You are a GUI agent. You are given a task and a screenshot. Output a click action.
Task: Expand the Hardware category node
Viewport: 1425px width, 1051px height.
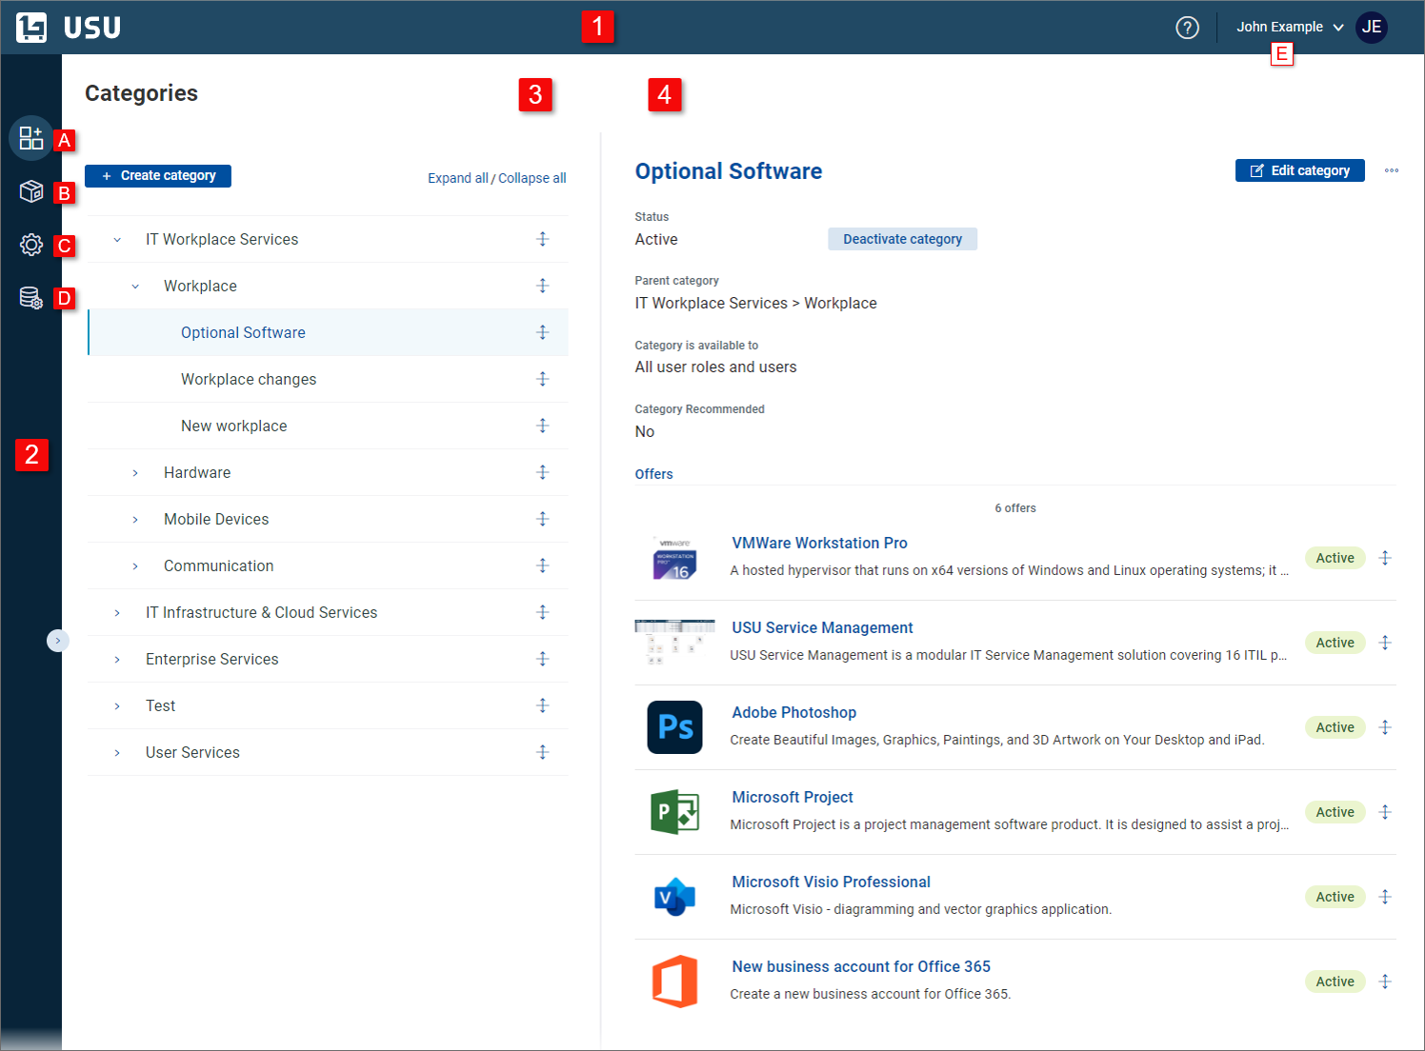tap(134, 472)
